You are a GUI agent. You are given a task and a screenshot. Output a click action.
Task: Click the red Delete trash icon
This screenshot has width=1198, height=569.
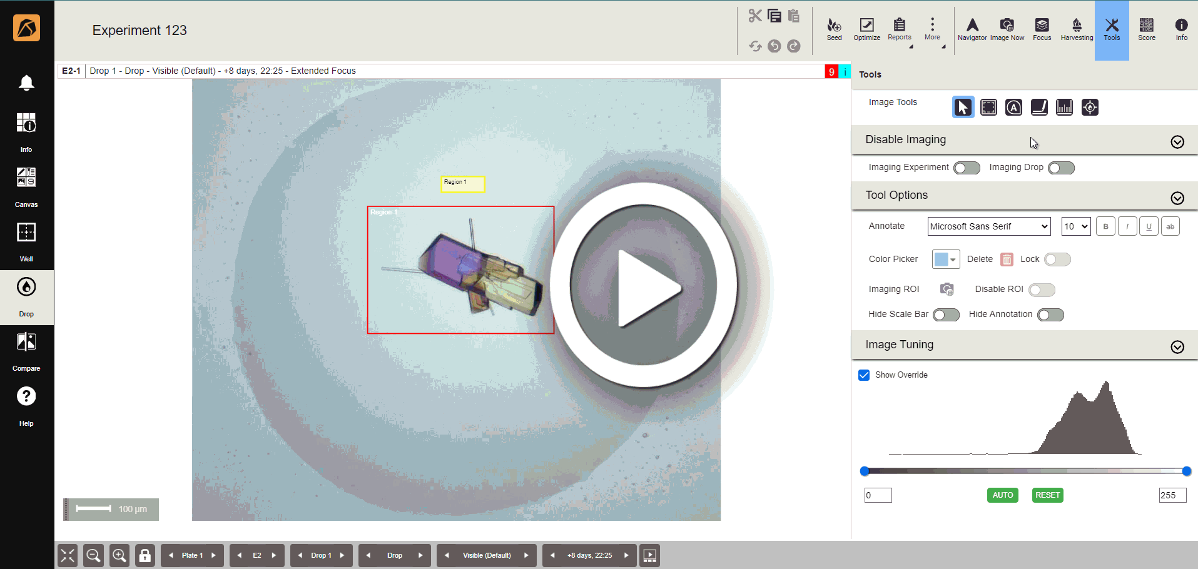pos(1007,259)
